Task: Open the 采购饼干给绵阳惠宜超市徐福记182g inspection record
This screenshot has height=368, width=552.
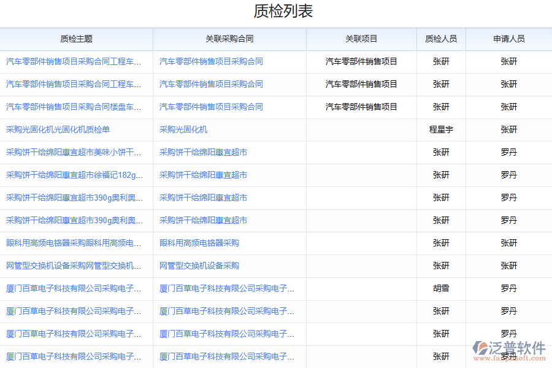Action: click(x=73, y=175)
